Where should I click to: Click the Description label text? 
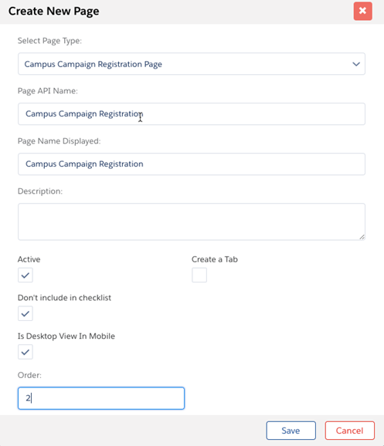tap(40, 191)
